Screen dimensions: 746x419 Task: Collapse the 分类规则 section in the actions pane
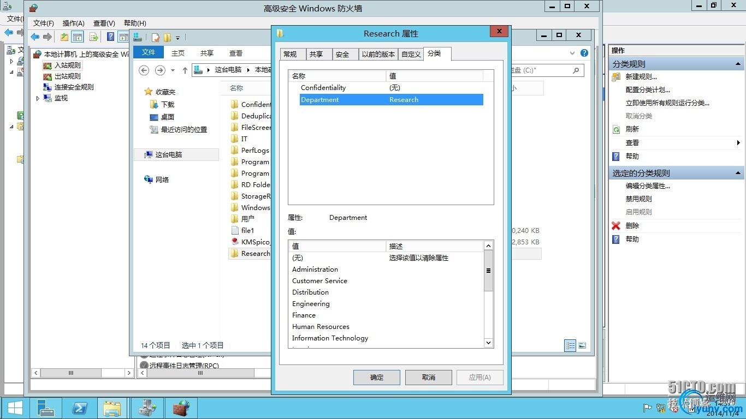(738, 64)
